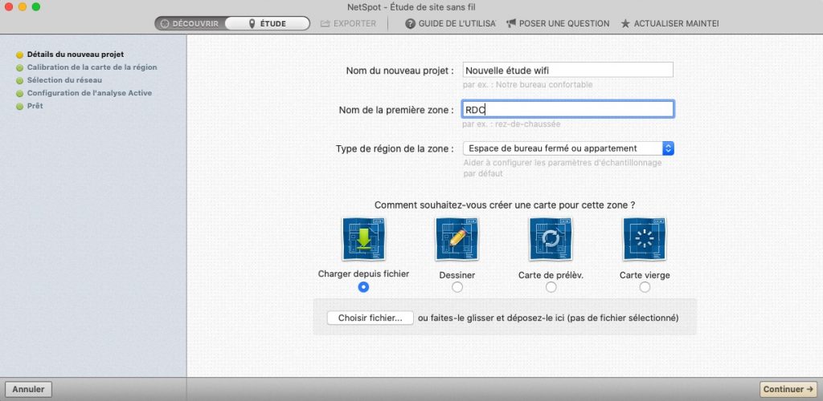Click Actualiser maintenant in the toolbar
This screenshot has width=823, height=401.
click(669, 23)
